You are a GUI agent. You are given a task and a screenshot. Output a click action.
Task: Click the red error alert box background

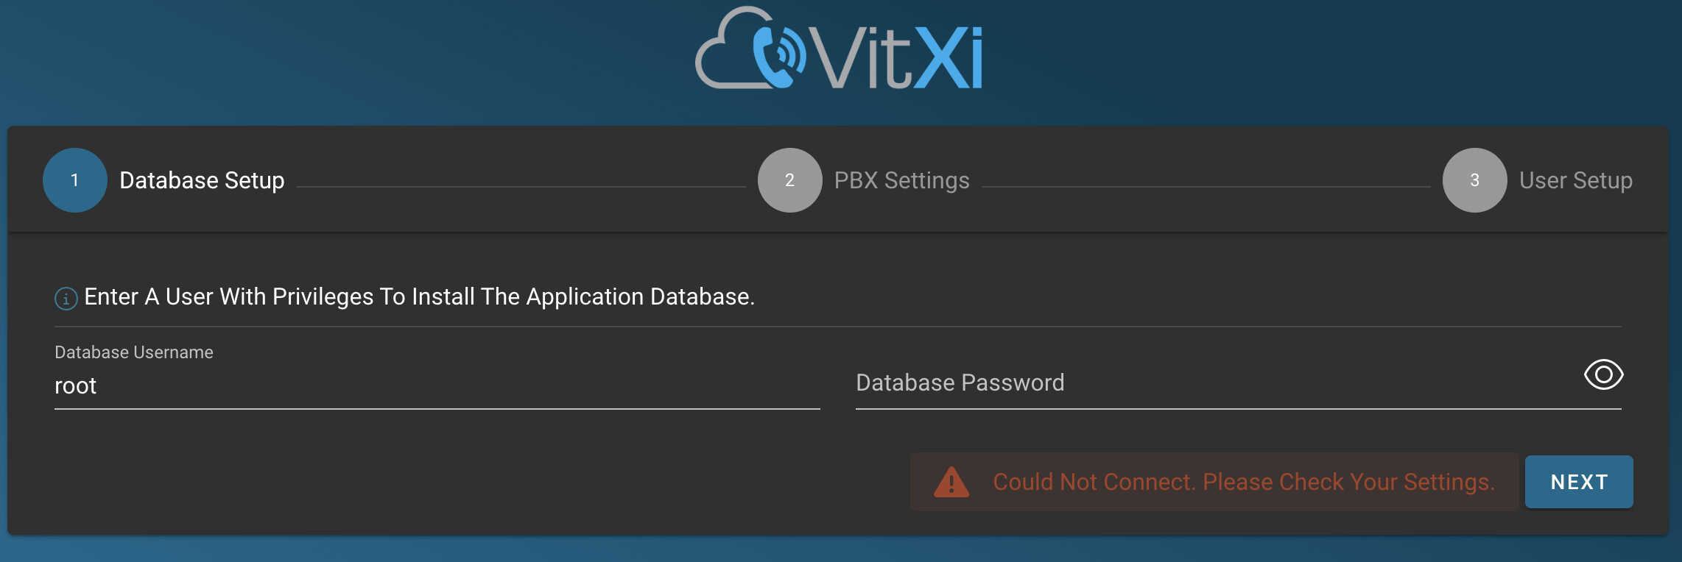click(1214, 482)
